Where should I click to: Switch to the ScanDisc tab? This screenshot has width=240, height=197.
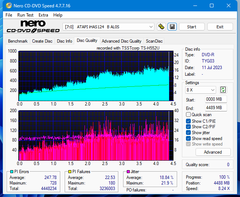tap(154, 41)
